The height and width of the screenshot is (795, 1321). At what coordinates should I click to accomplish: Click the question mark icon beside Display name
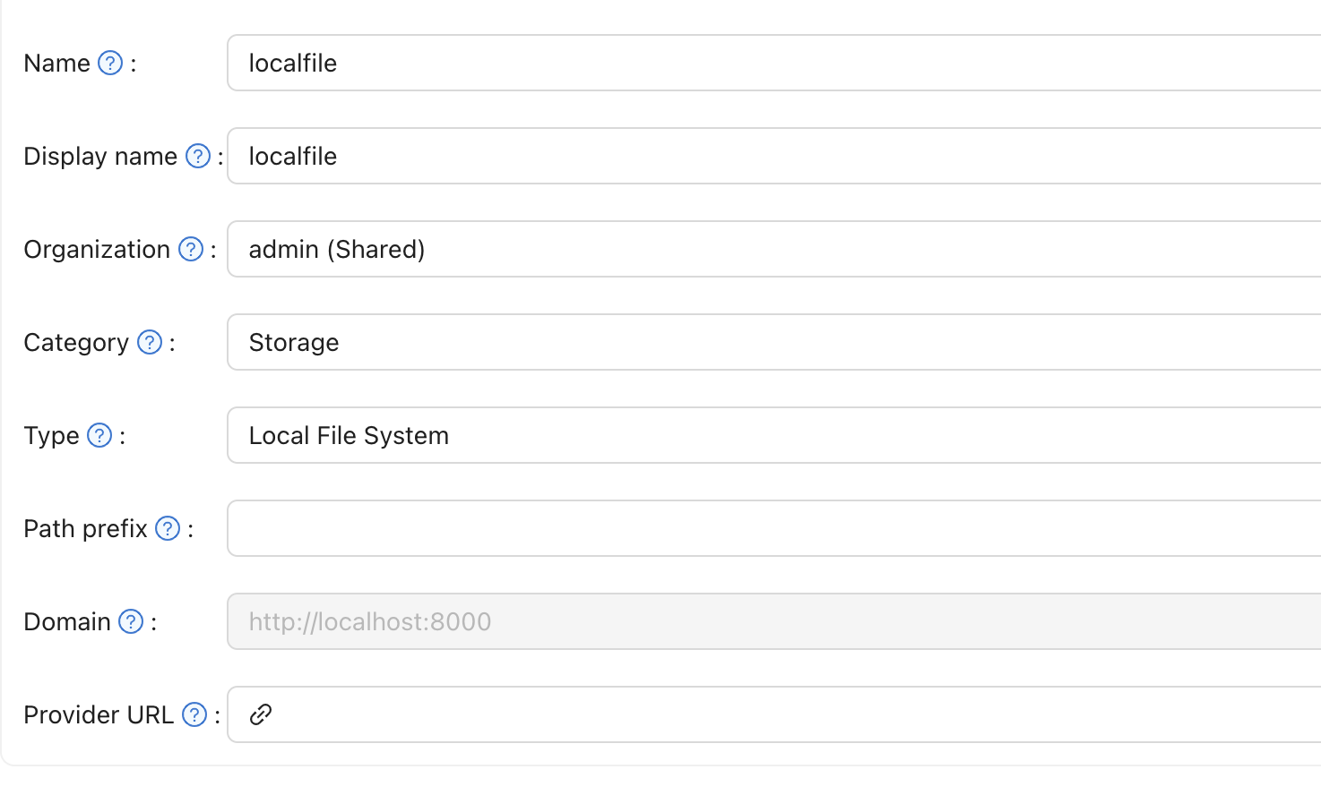coord(197,156)
